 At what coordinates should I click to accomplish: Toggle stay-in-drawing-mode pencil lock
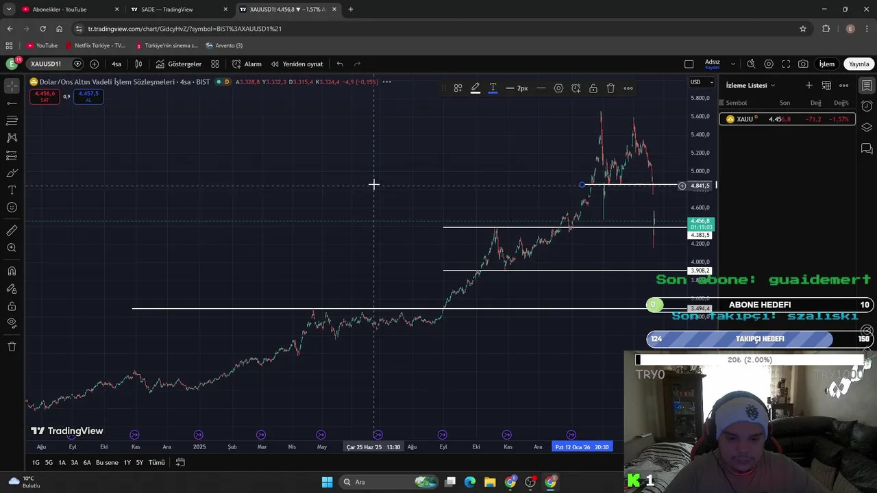click(12, 288)
